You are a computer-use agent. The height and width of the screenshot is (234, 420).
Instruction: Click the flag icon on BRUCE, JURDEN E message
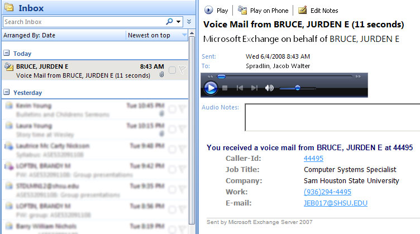click(182, 70)
